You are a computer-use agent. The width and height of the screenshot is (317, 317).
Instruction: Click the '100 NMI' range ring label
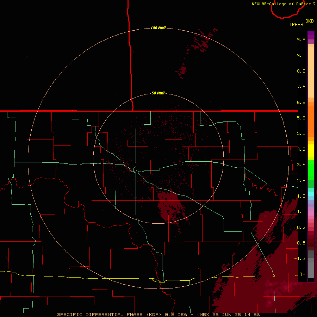158,28
